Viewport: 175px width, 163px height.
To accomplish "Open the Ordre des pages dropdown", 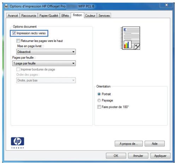I will coord(46,80).
